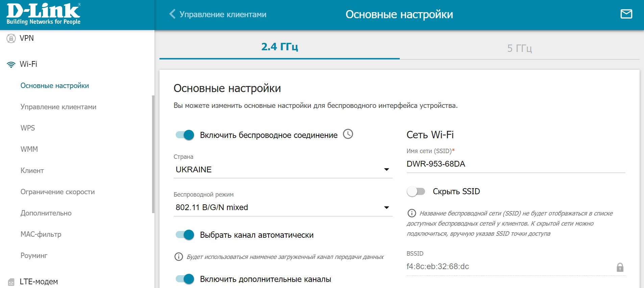This screenshot has width=644, height=288.
Task: Click the back chevron near Управление клиентами
Action: coord(172,14)
